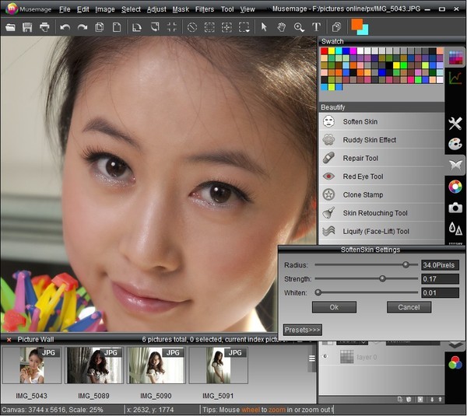Select the Repair Tool
The height and width of the screenshot is (416, 467).
(382, 158)
